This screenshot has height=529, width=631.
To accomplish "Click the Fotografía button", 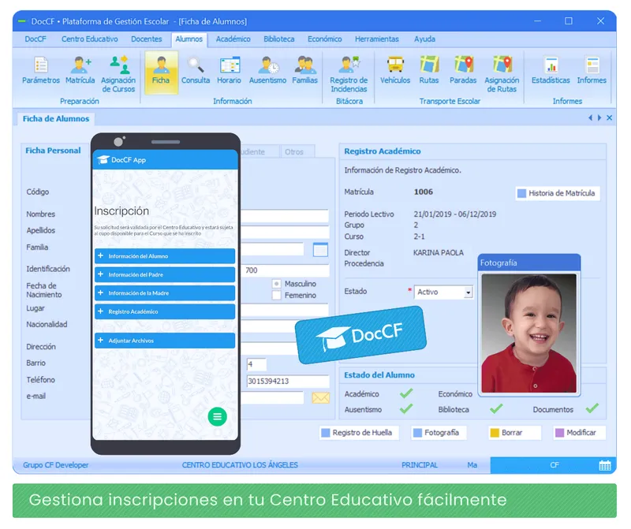I will tap(439, 433).
